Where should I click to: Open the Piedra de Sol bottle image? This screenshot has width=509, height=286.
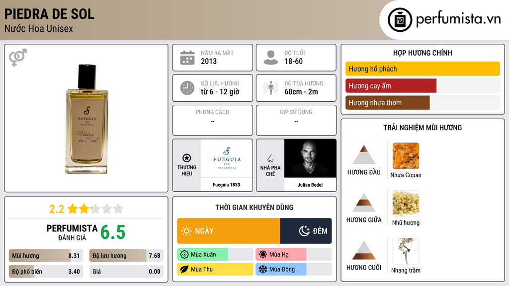click(86, 119)
